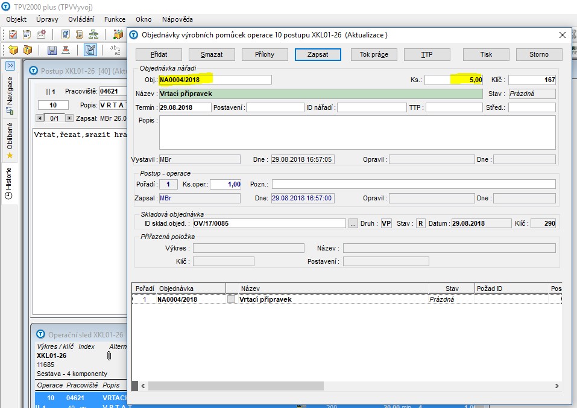Screen dimensions: 577x408
Task: Click the yellow box with plus icon
Action: [x=13, y=49]
